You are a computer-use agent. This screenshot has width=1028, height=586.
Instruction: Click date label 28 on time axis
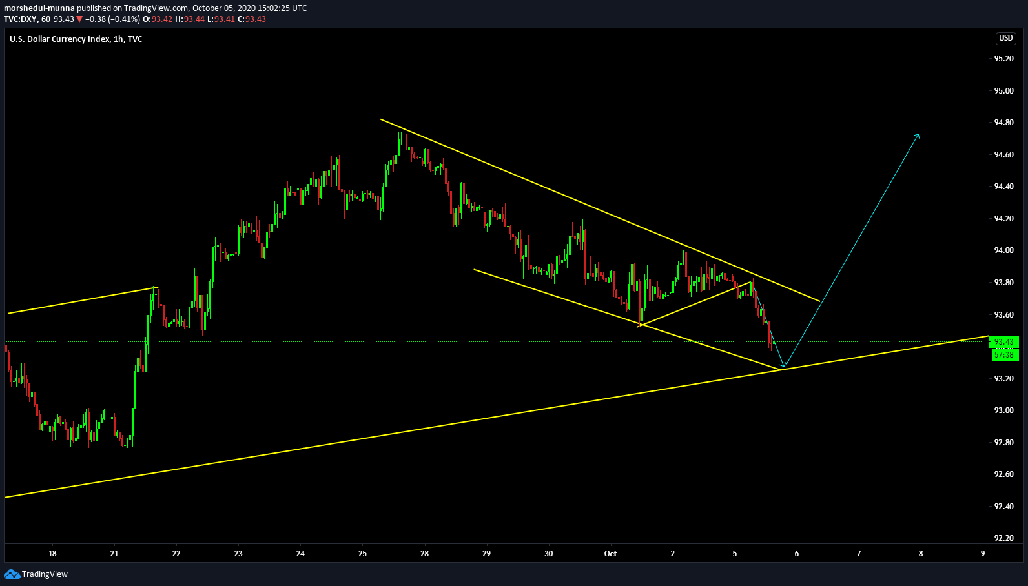pyautogui.click(x=424, y=554)
